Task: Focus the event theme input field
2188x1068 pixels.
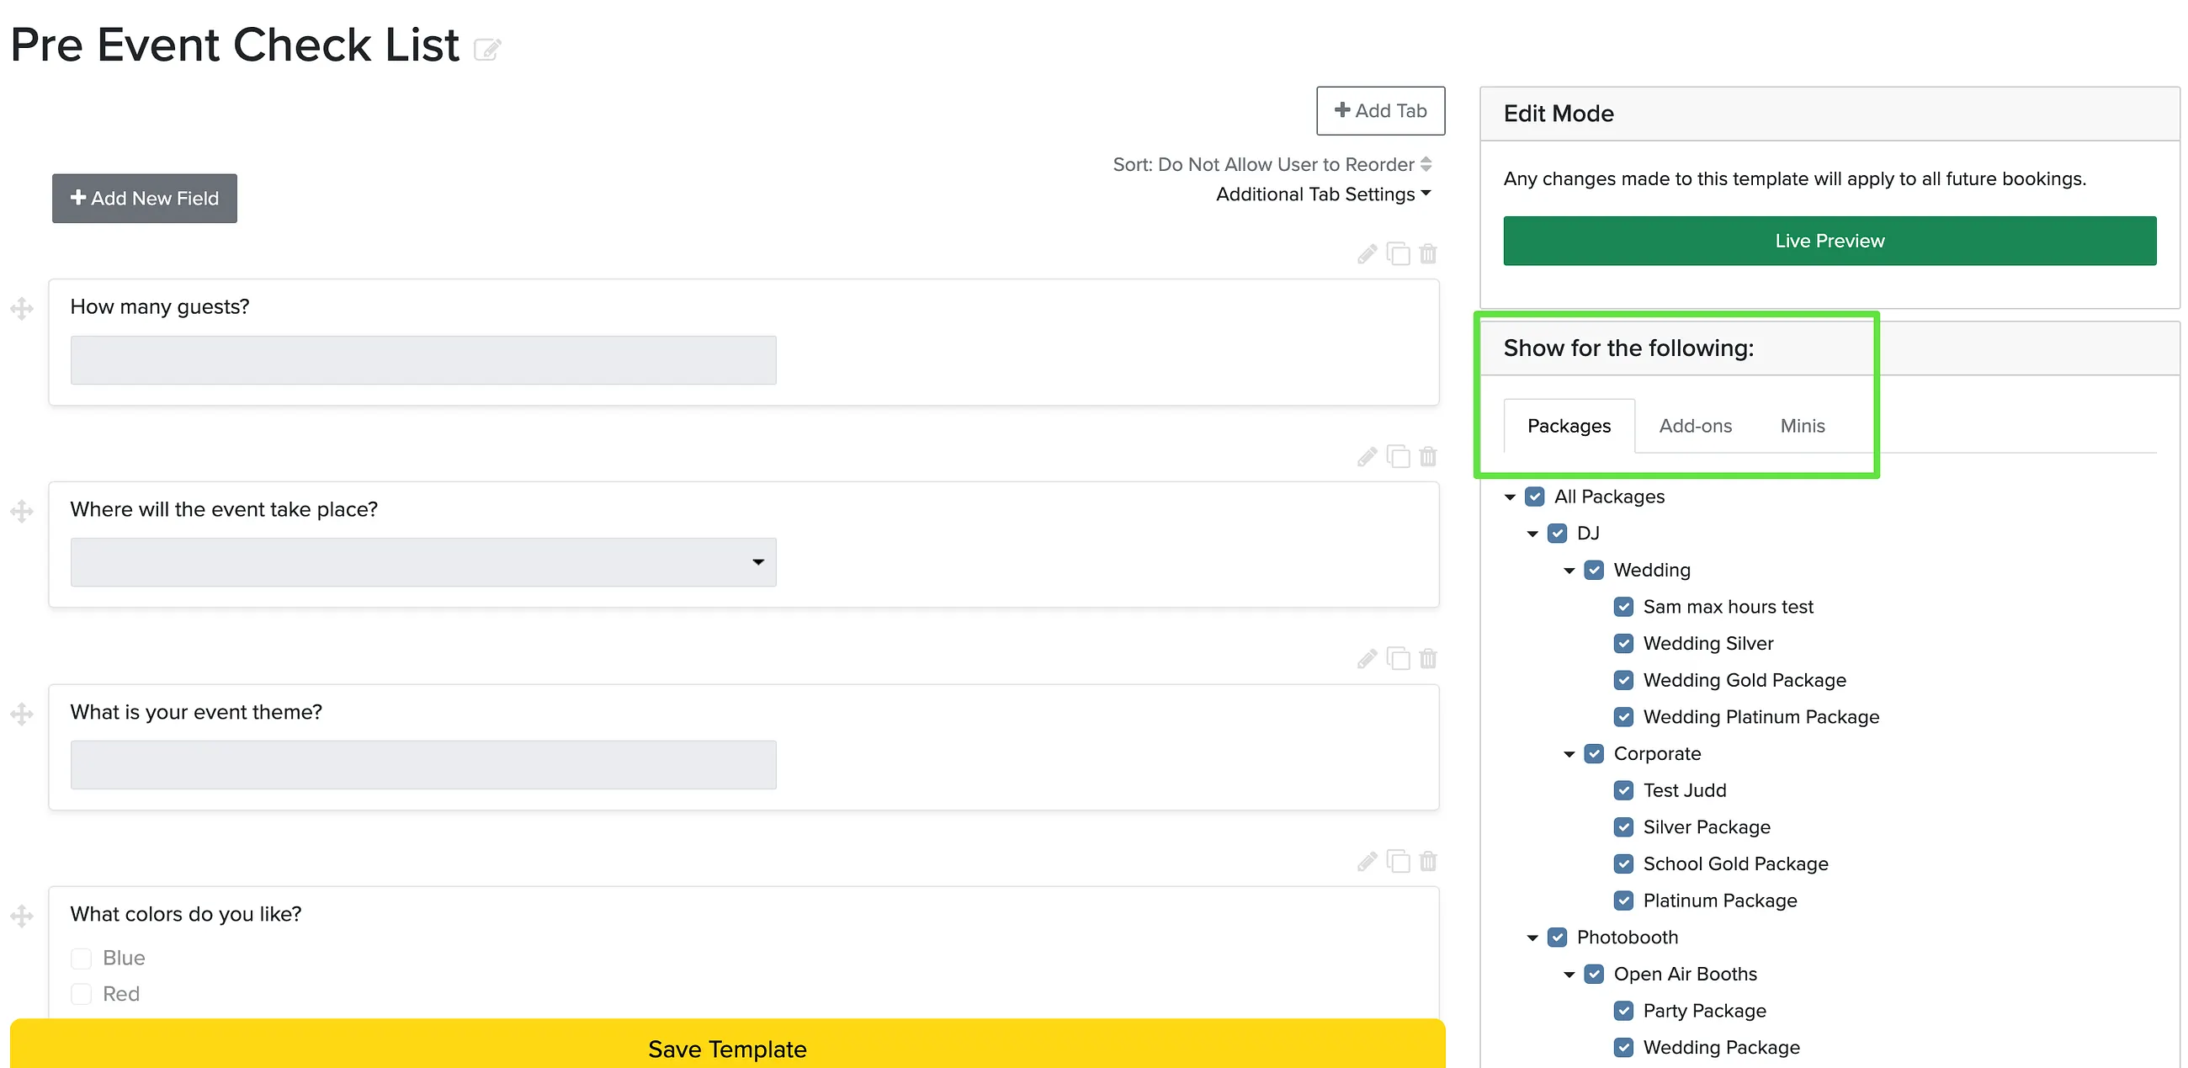Action: pyautogui.click(x=423, y=765)
